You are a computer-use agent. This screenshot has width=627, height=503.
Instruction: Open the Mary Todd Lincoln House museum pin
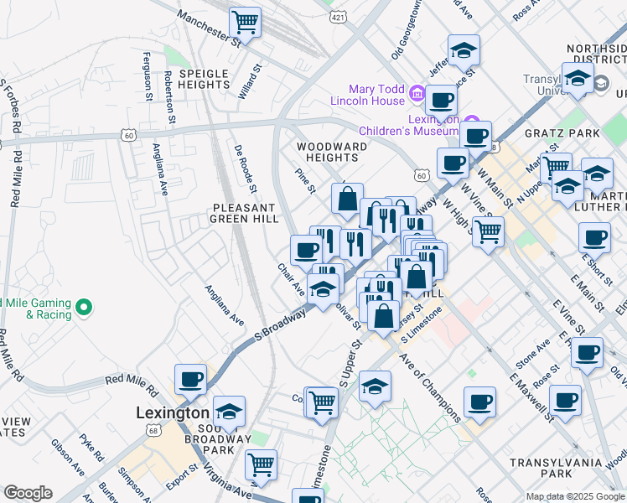pos(417,94)
